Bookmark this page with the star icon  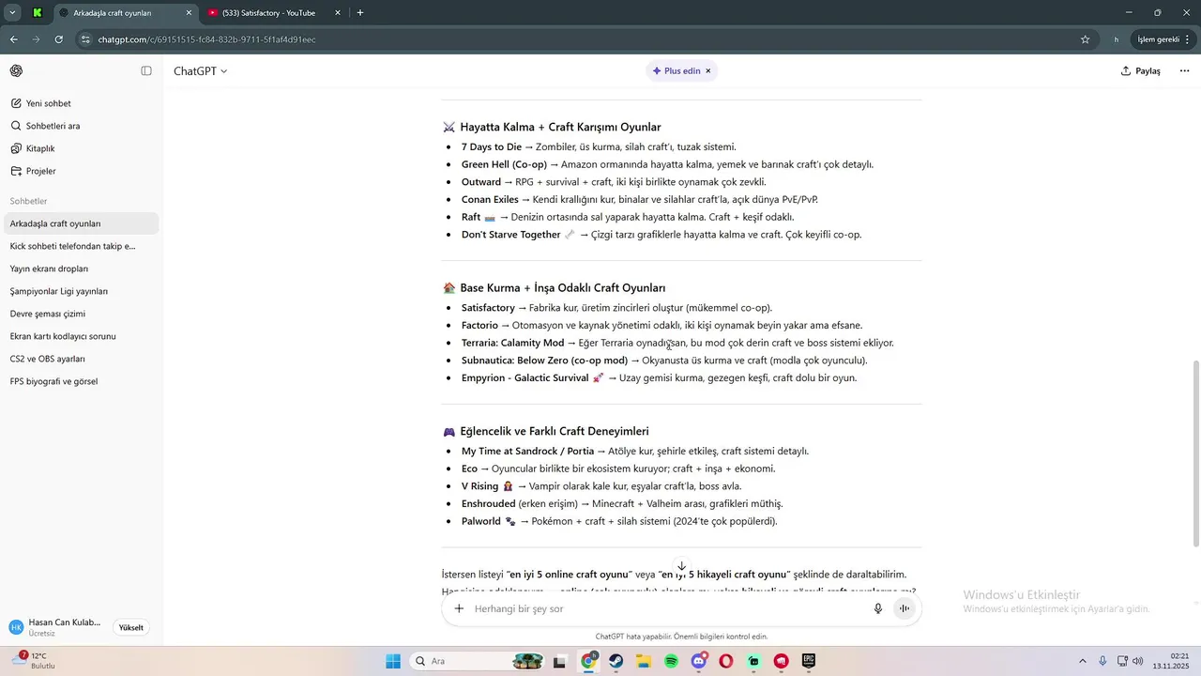pos(1086,39)
